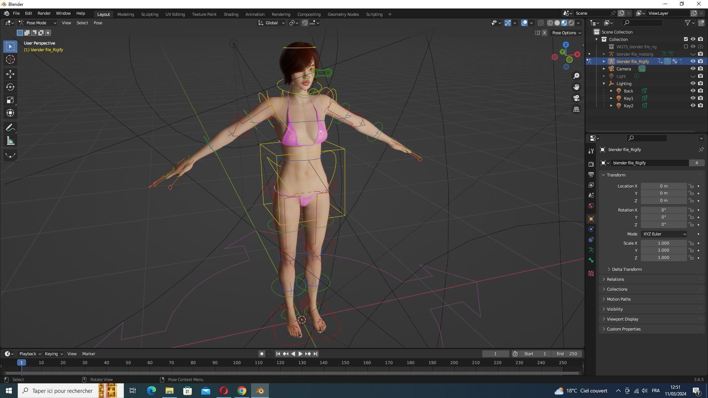Open rotation Mode XYZ Euler dropdown
Screen dimensions: 708x398
pyautogui.click(x=664, y=234)
